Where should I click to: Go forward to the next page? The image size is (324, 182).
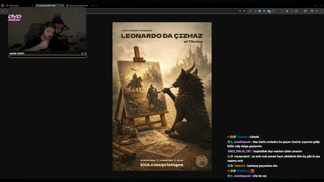[7, 11]
